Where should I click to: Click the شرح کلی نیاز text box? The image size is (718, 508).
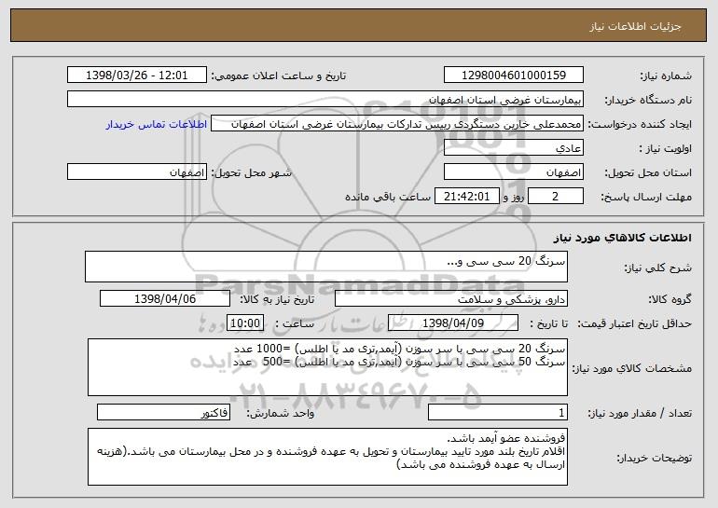(326, 267)
